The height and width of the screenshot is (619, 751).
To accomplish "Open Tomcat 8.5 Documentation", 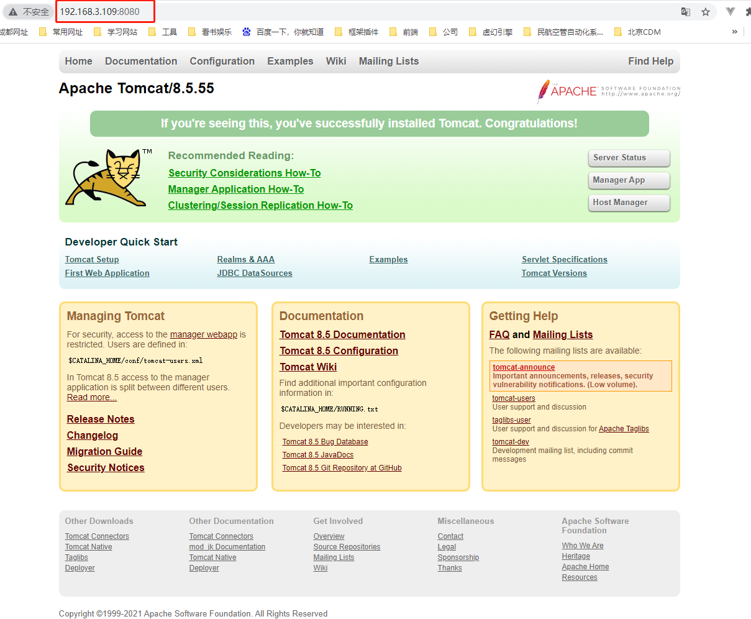I will point(342,334).
